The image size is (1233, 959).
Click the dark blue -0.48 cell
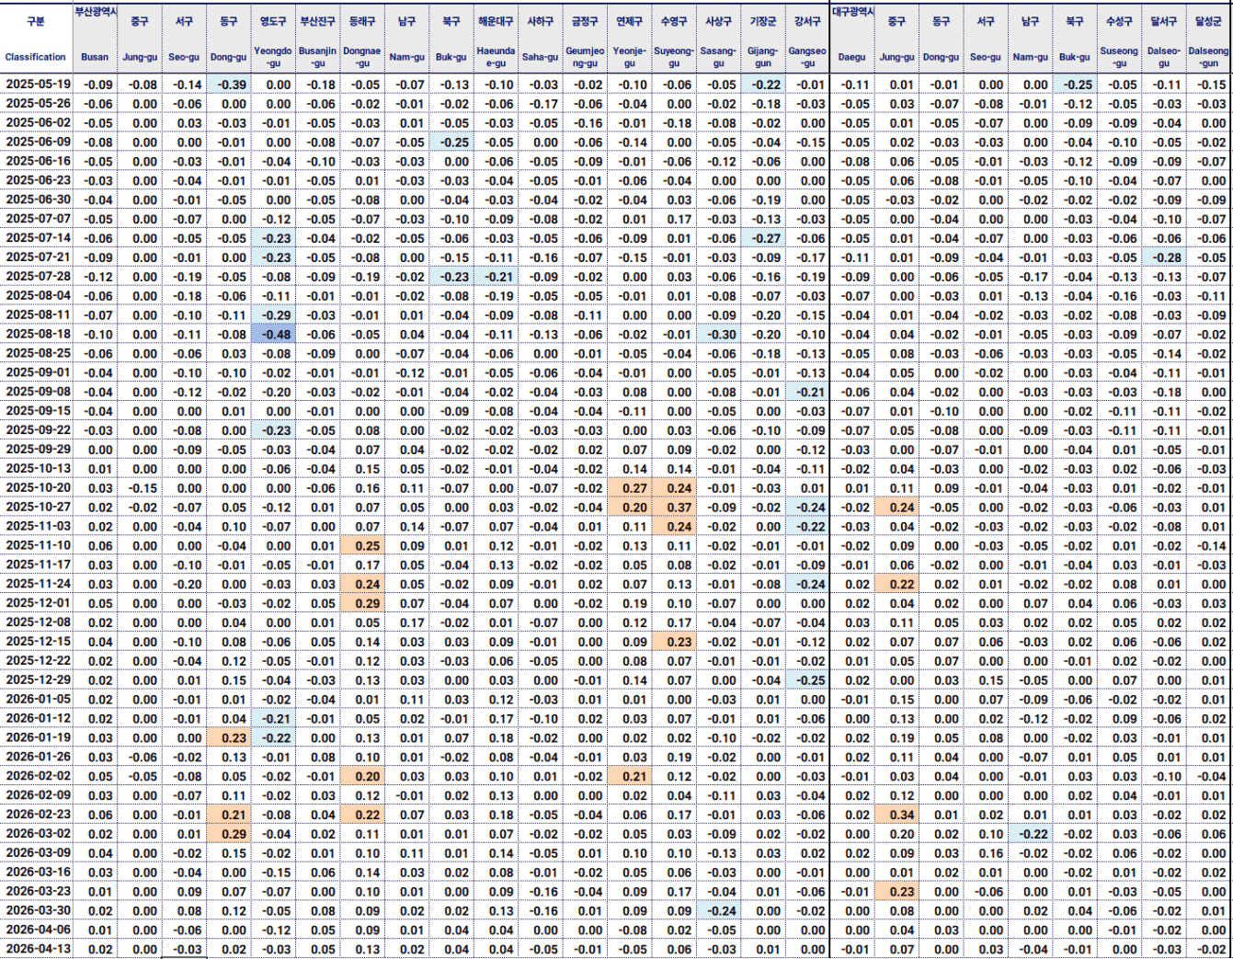pos(273,335)
